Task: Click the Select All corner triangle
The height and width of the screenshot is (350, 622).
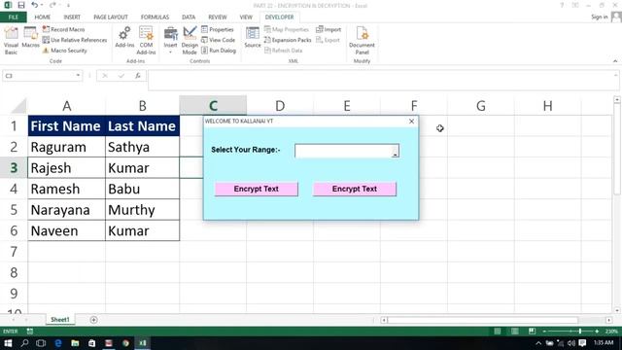Action: click(18, 106)
